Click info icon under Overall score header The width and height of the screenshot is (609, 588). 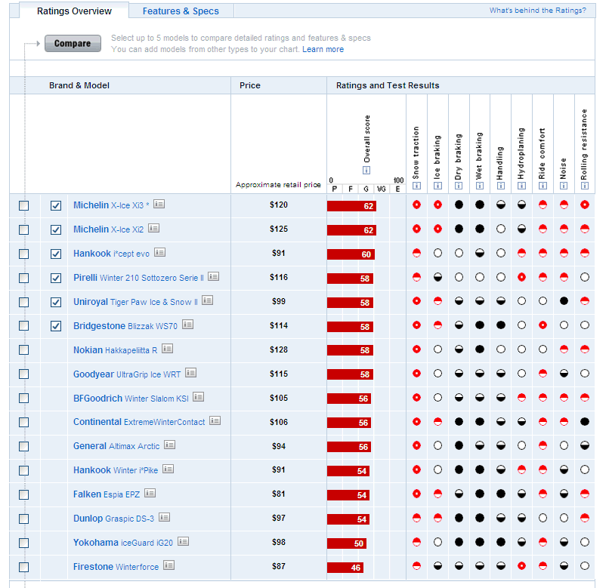(x=366, y=171)
